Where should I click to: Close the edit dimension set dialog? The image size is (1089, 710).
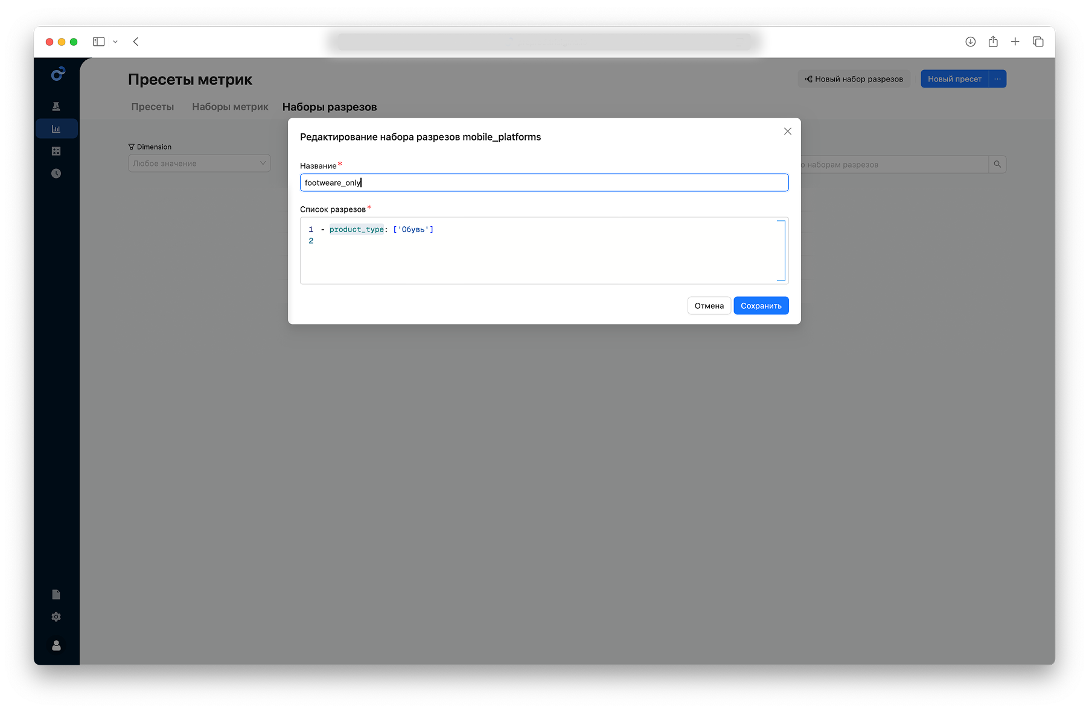point(787,132)
